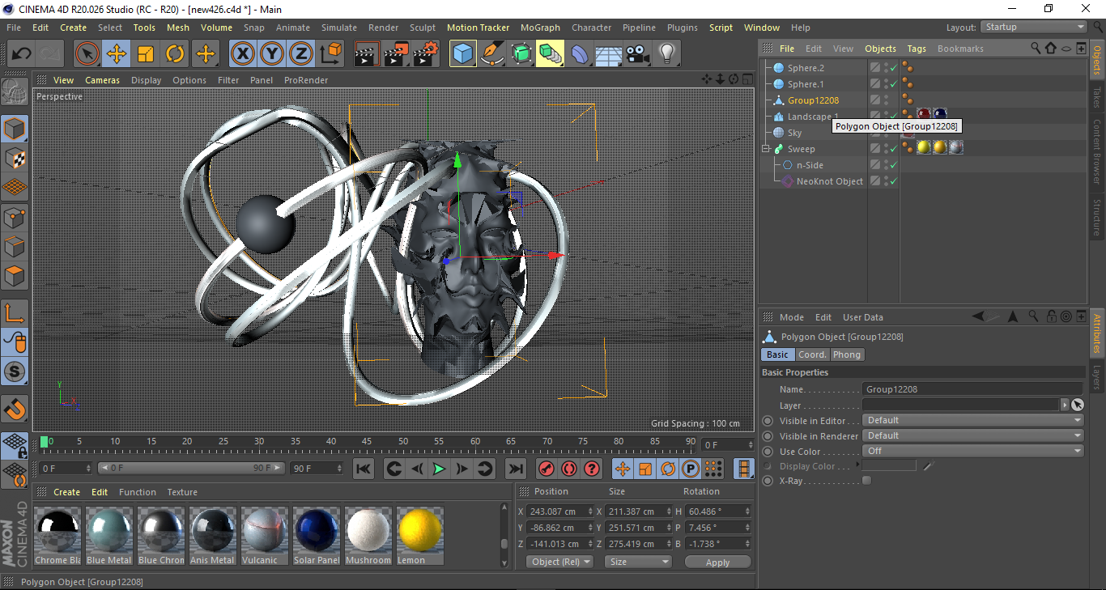Add a Light object
This screenshot has height=590, width=1106.
[666, 54]
